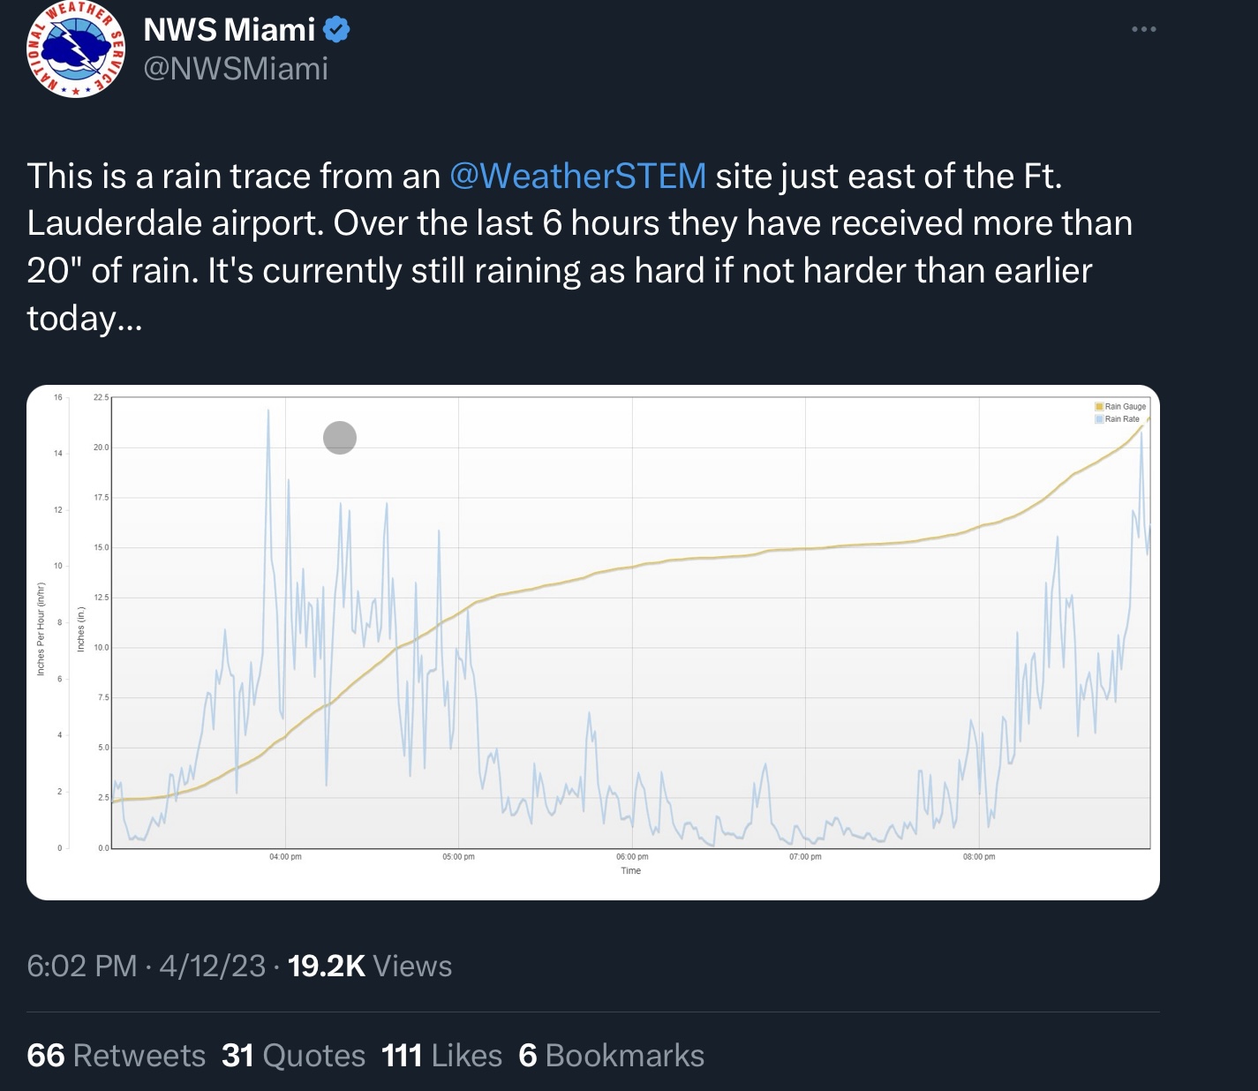Image resolution: width=1258 pixels, height=1091 pixels.
Task: Open the rain trace chart image
Action: [x=592, y=642]
